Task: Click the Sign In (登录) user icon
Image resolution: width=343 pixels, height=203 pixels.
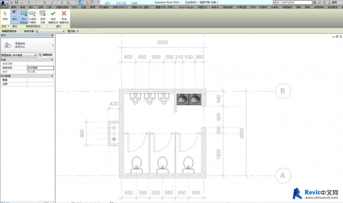Action: click(329, 2)
